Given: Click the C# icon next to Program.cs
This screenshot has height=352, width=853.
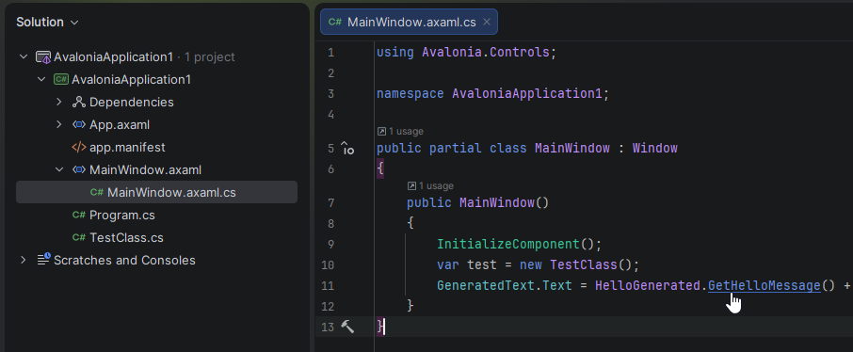Looking at the screenshot, I should tap(79, 215).
